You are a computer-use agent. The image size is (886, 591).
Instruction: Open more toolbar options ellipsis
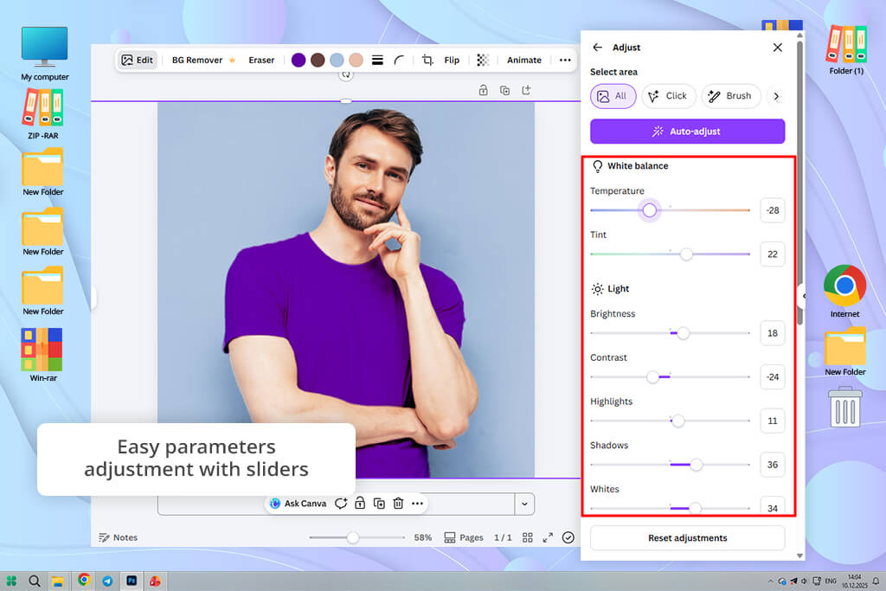tap(565, 60)
